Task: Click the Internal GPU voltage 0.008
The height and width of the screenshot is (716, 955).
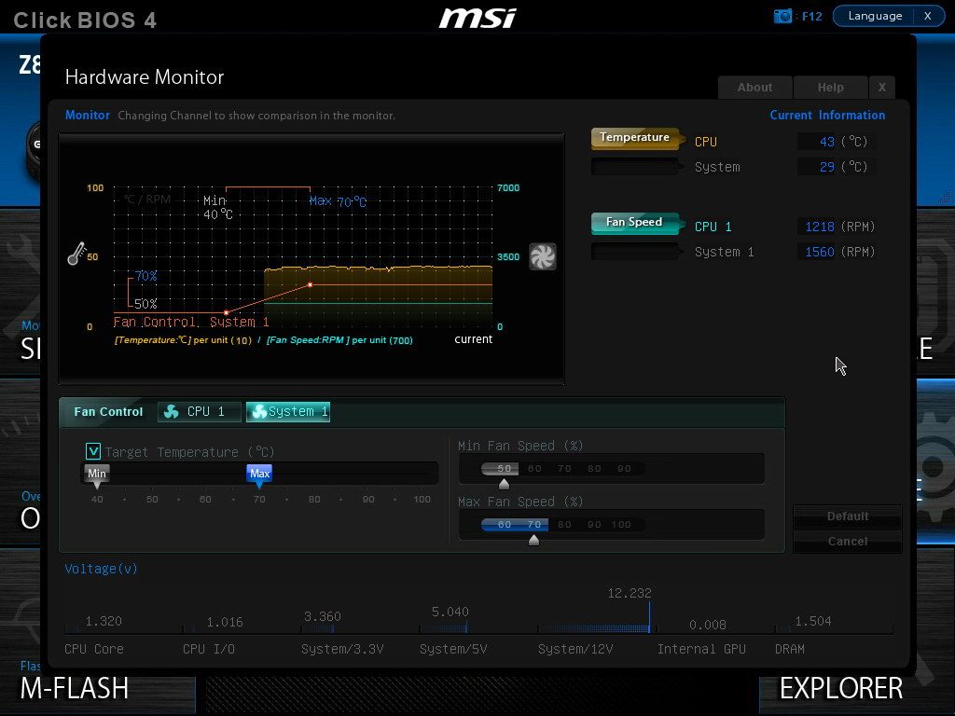Action: click(707, 625)
